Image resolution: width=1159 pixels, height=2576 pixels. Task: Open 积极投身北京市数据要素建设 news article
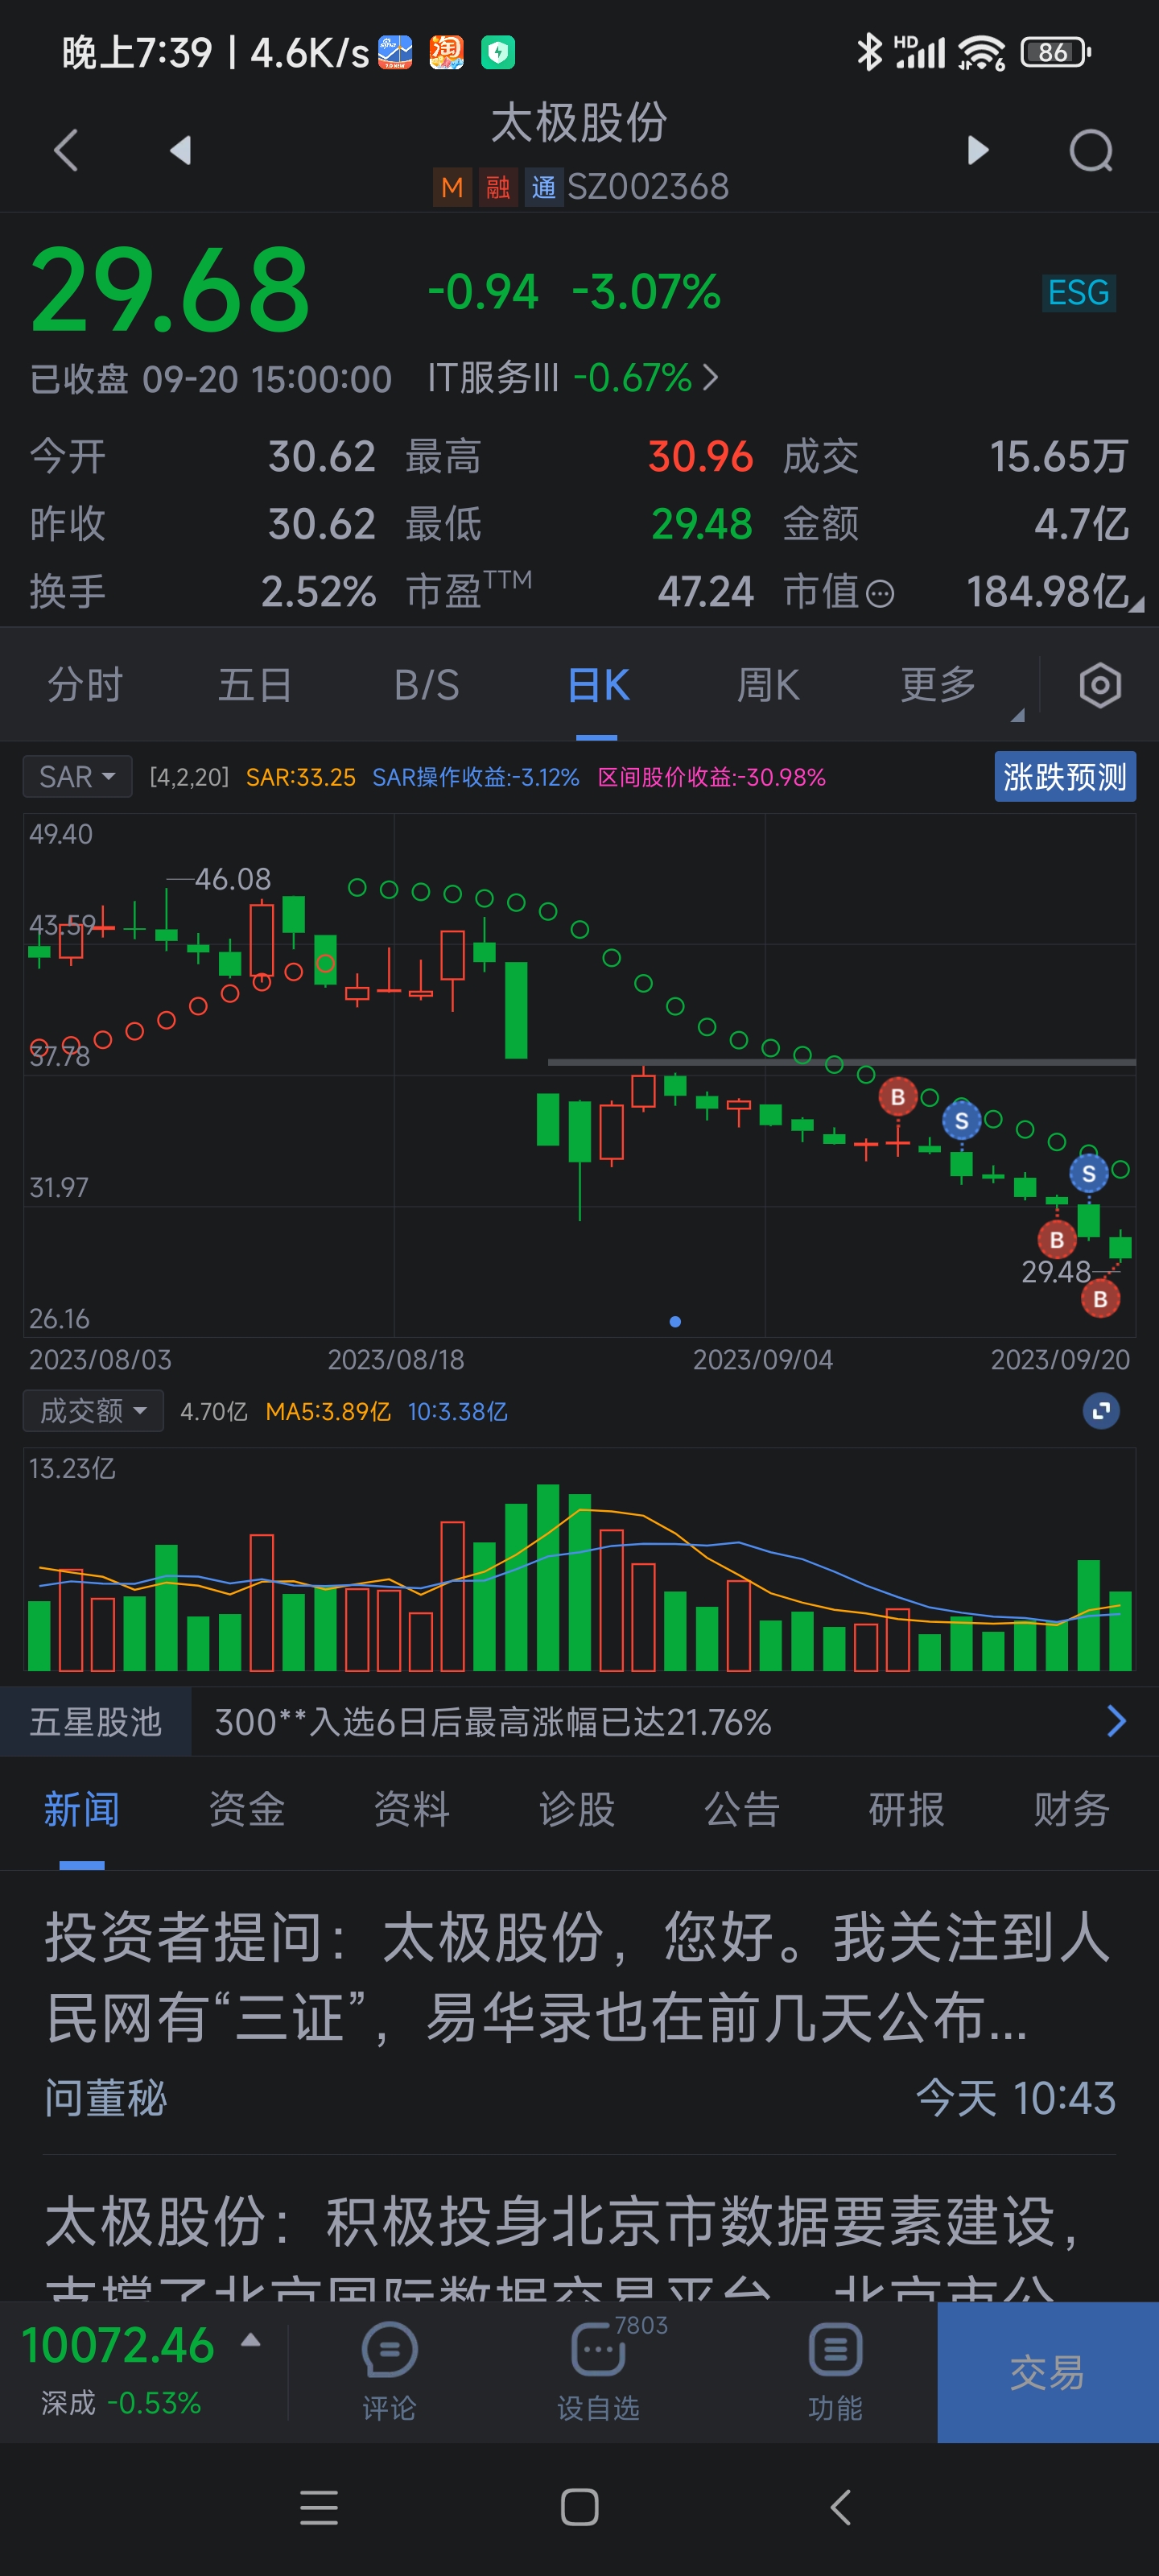point(579,2245)
